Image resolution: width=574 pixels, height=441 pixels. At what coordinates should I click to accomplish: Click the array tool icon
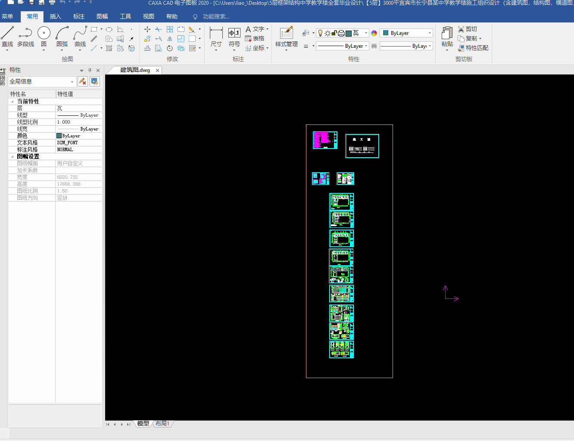170,29
